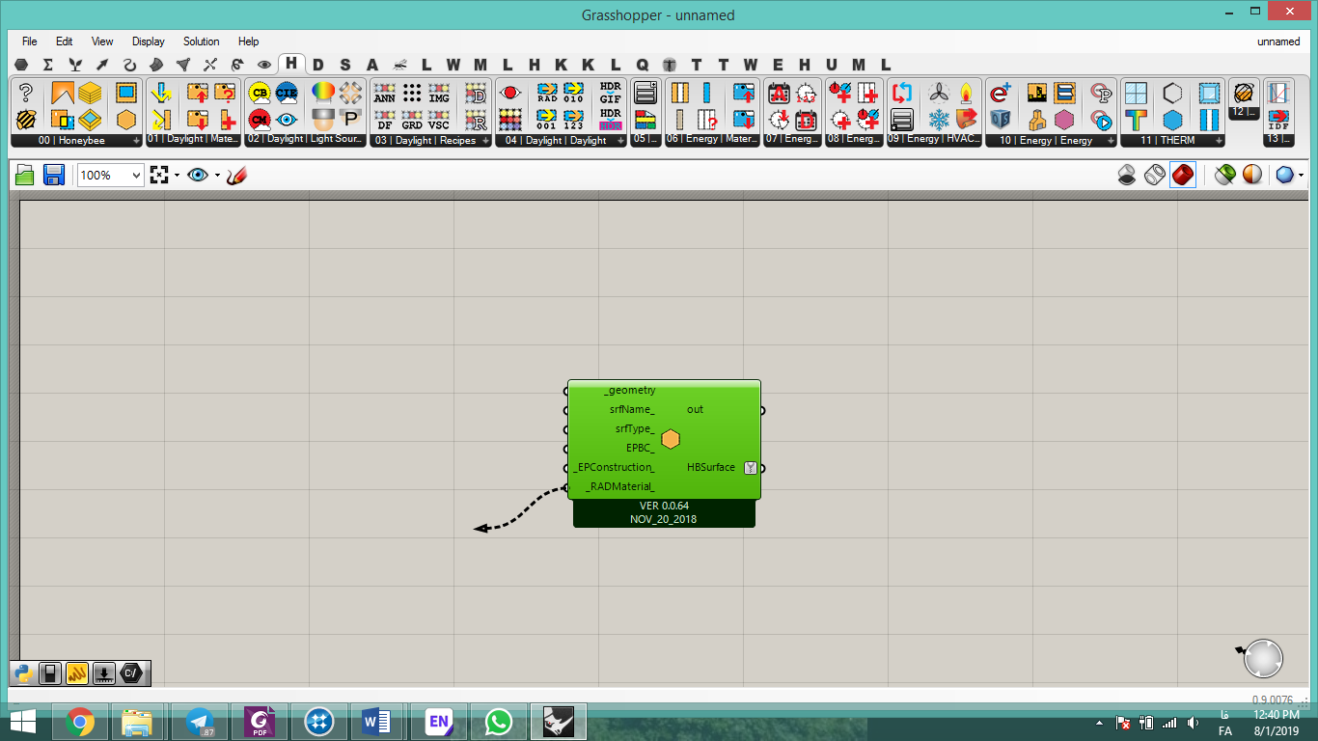Open the File menu
This screenshot has width=1318, height=741.
(x=30, y=41)
